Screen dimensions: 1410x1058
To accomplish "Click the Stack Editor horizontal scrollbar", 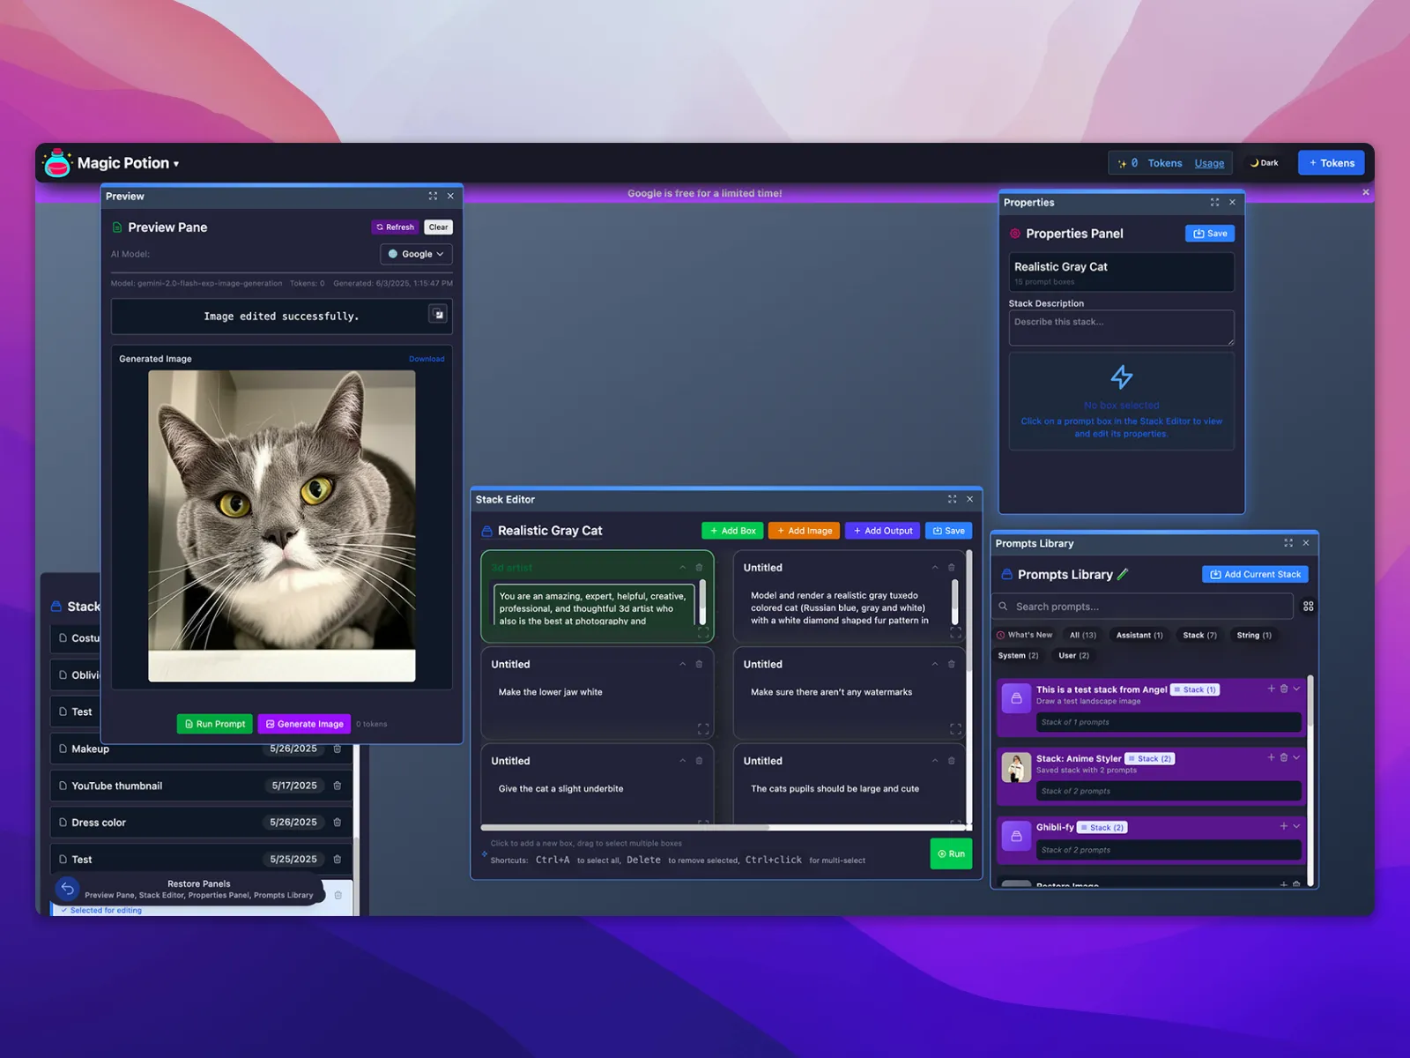I will (625, 828).
